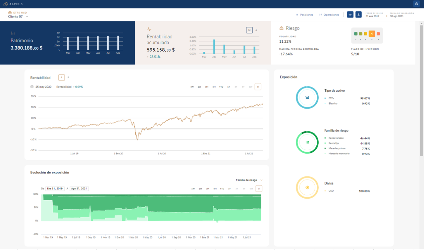This screenshot has height=250, width=424.
Task: Select 6M range in exposure evolution chart
Action: coord(215,189)
